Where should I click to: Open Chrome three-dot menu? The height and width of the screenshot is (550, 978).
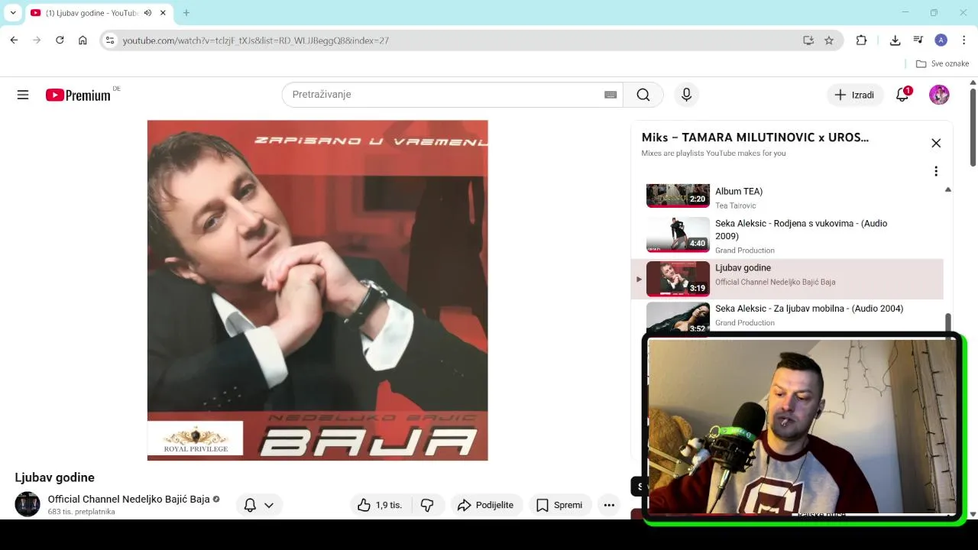[963, 40]
